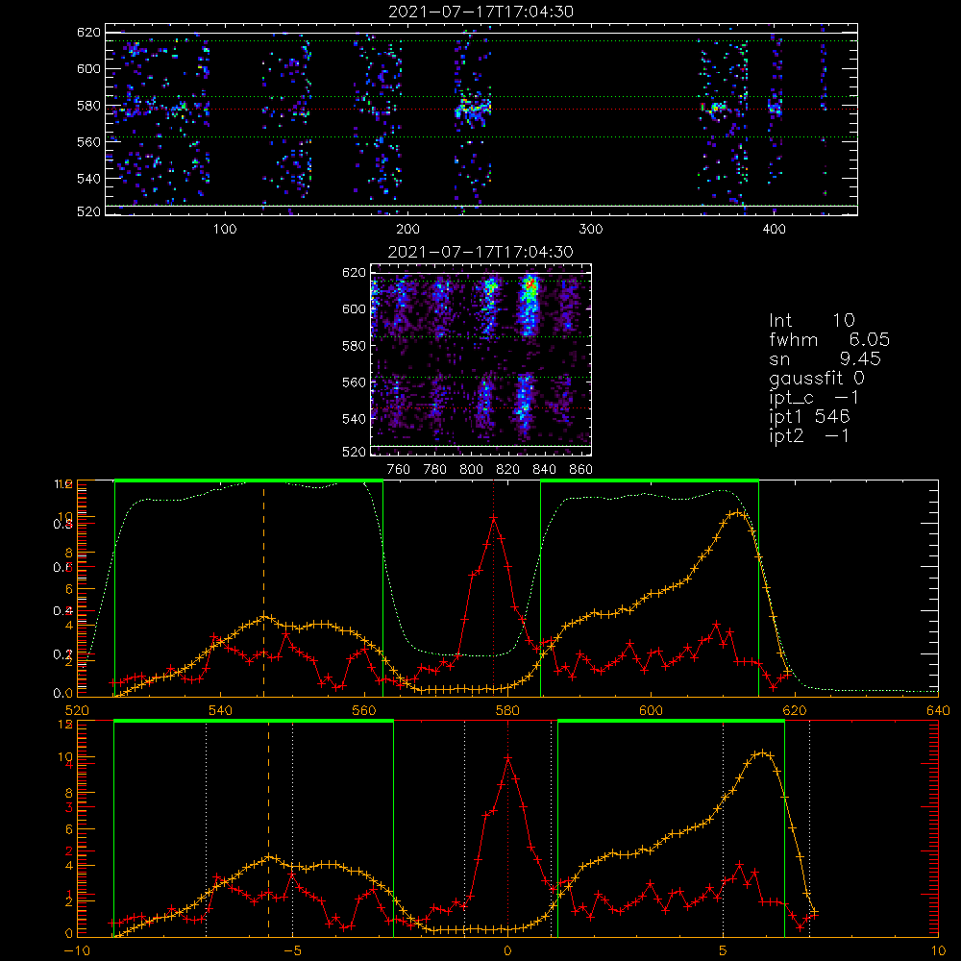This screenshot has height=961, width=961.
Task: Click the 'ipt_c -1' parameter text
Action: point(814,398)
